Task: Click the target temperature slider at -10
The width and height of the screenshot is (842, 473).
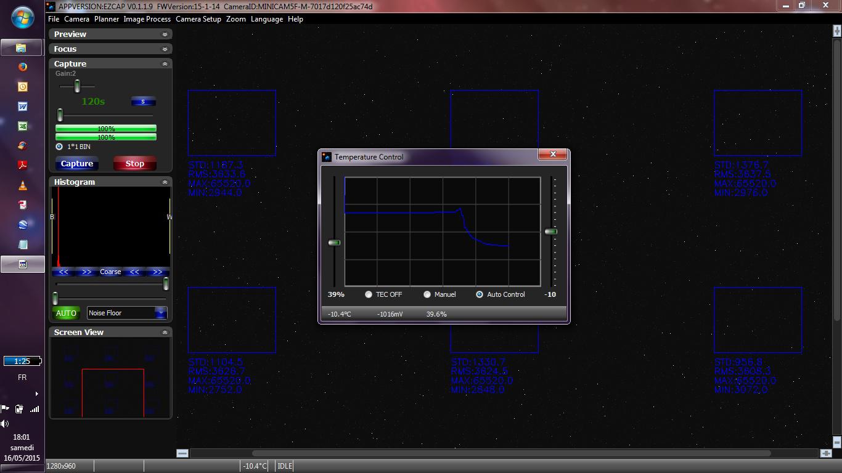Action: pos(550,232)
